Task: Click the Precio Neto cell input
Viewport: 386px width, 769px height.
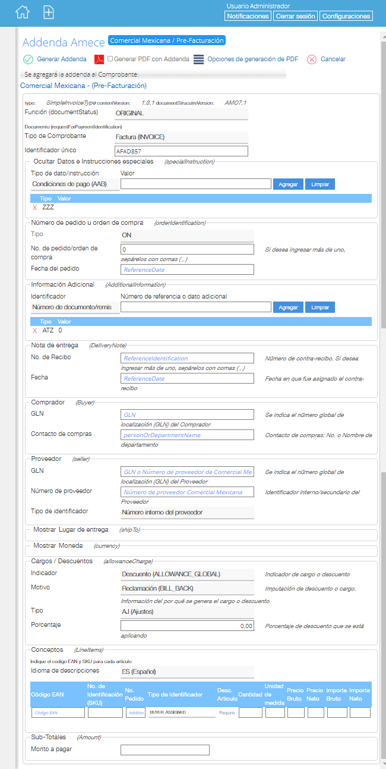Action: coord(316,712)
